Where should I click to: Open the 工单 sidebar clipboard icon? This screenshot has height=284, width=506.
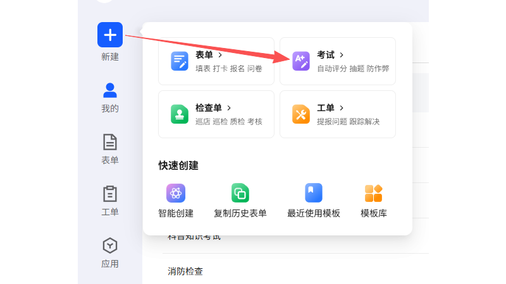(x=110, y=194)
